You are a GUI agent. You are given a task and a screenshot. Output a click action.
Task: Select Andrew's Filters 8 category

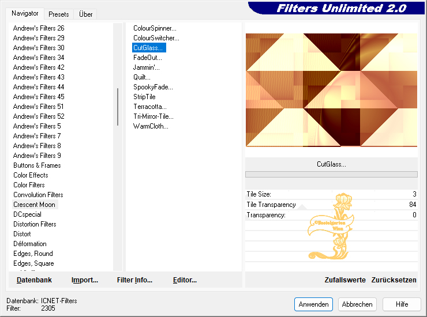(37, 146)
